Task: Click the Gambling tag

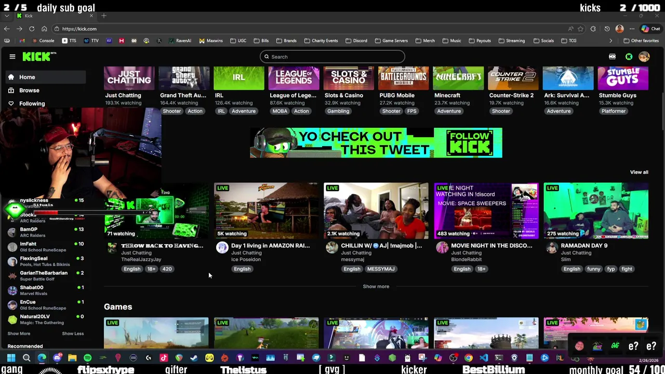Action: [338, 111]
